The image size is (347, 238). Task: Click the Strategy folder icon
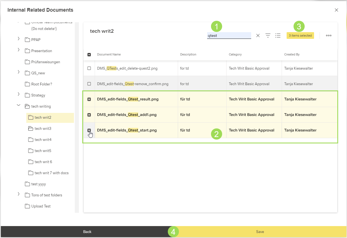[x=27, y=95]
